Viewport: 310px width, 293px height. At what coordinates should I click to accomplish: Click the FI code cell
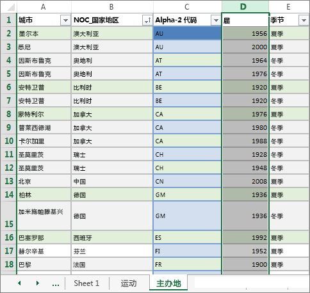pos(187,251)
